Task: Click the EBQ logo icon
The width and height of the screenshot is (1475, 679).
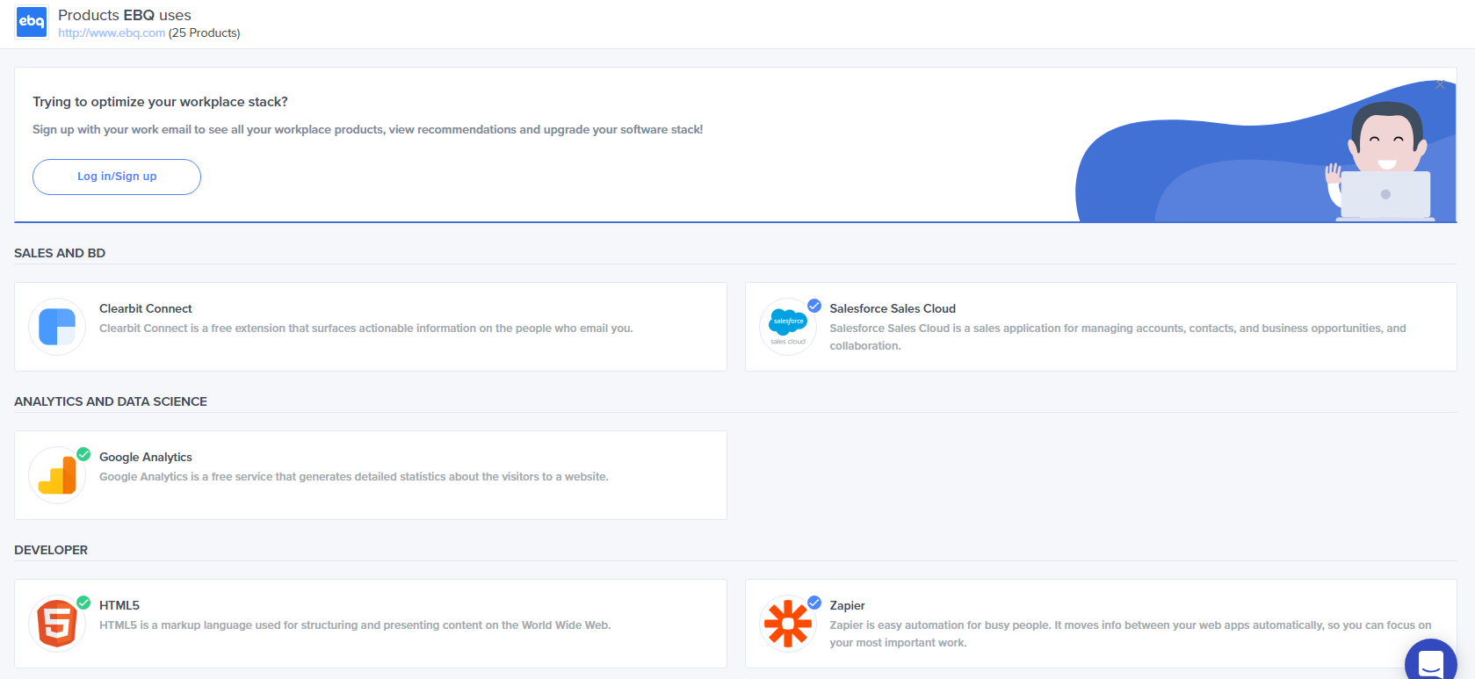Action: click(32, 22)
